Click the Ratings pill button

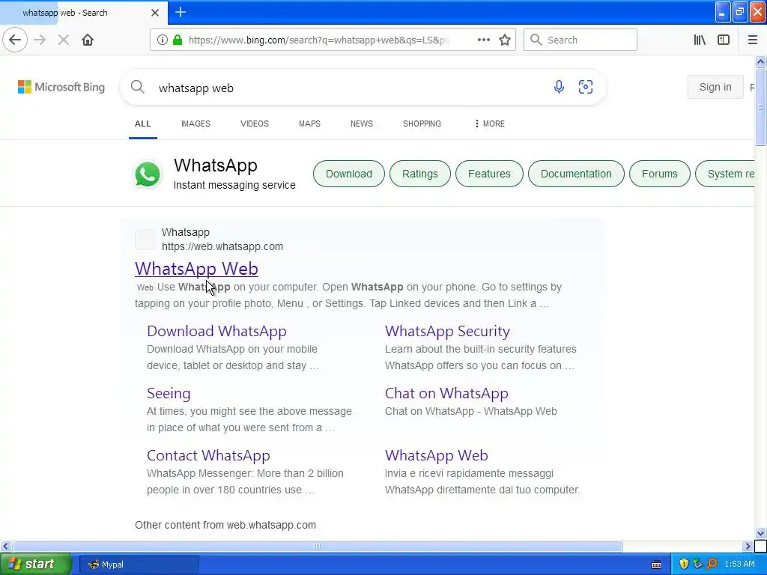pos(419,174)
